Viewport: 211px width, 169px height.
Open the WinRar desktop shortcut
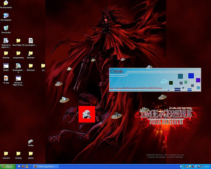click(31, 143)
